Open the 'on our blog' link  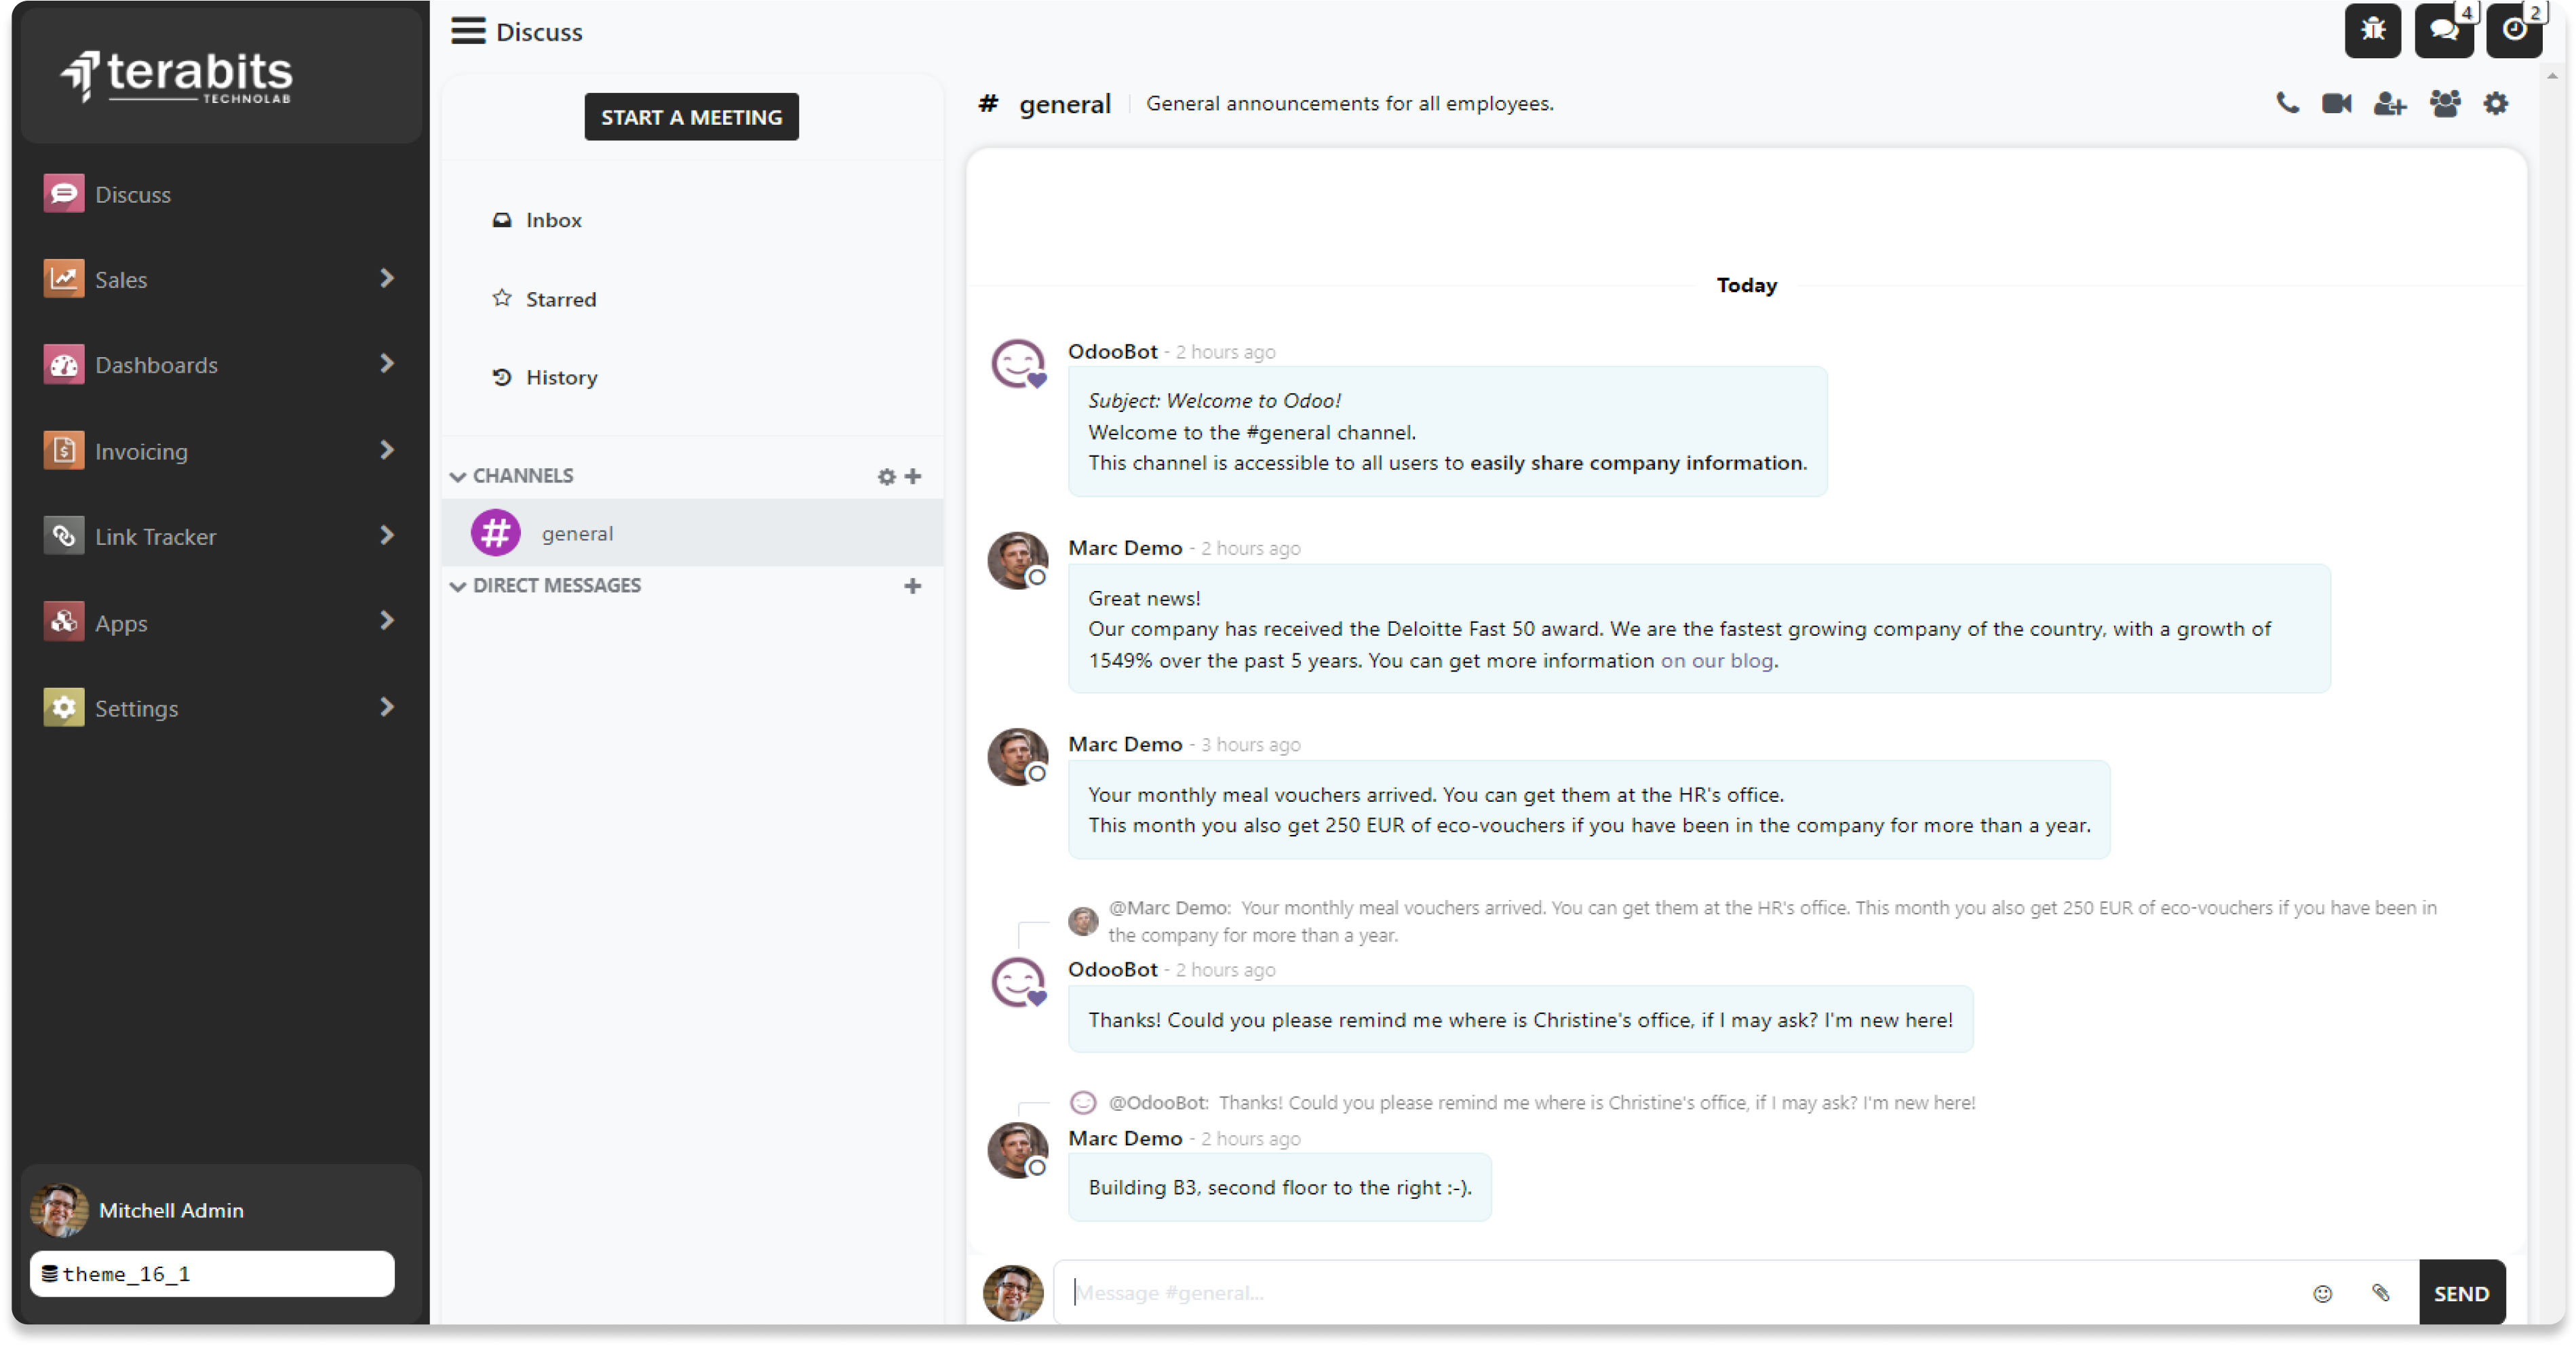(1717, 661)
